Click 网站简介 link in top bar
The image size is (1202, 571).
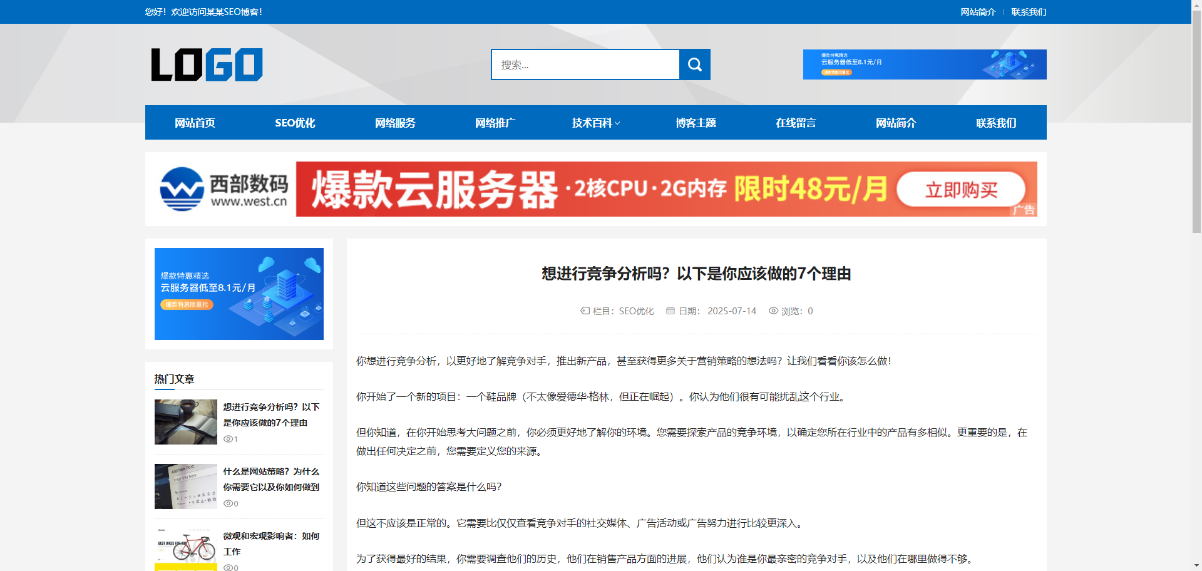[978, 12]
